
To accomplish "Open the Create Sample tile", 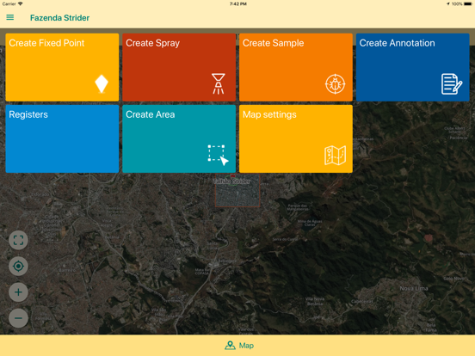I will point(296,67).
